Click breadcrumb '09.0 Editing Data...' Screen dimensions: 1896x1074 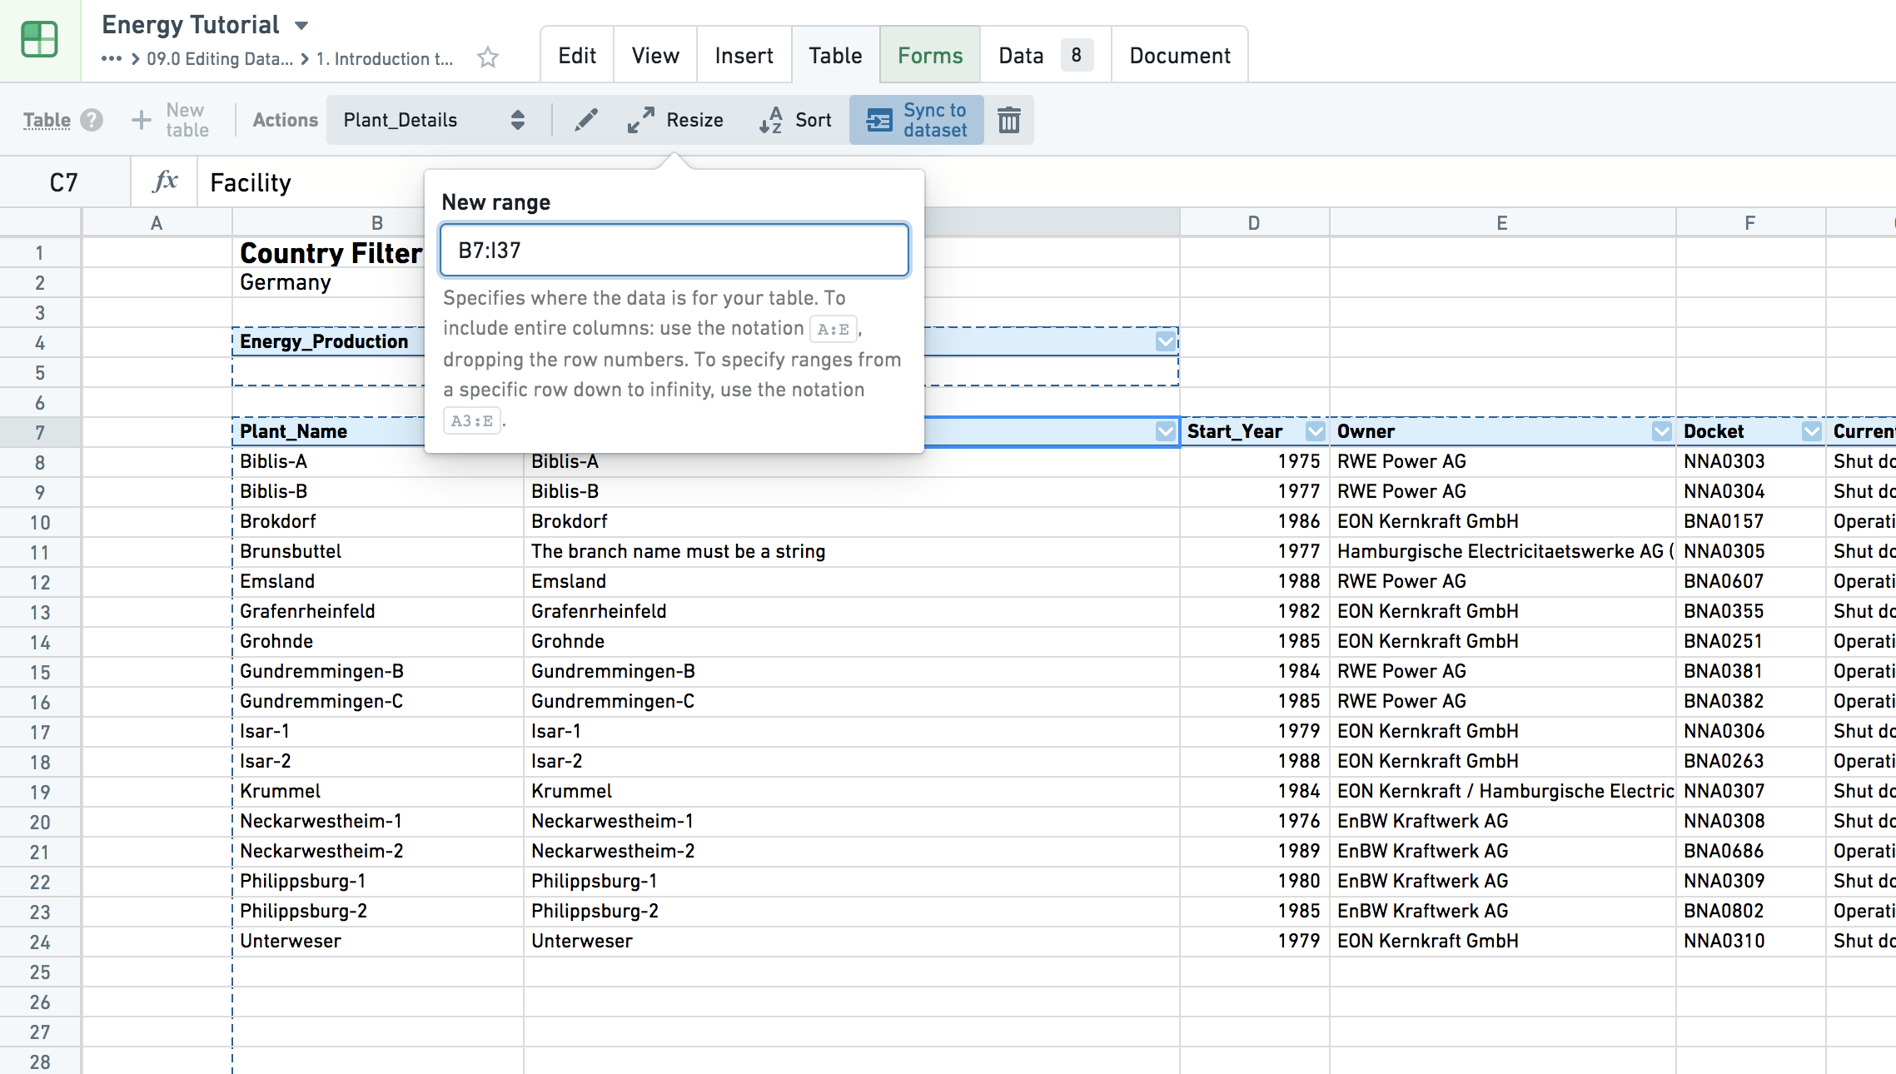coord(220,58)
